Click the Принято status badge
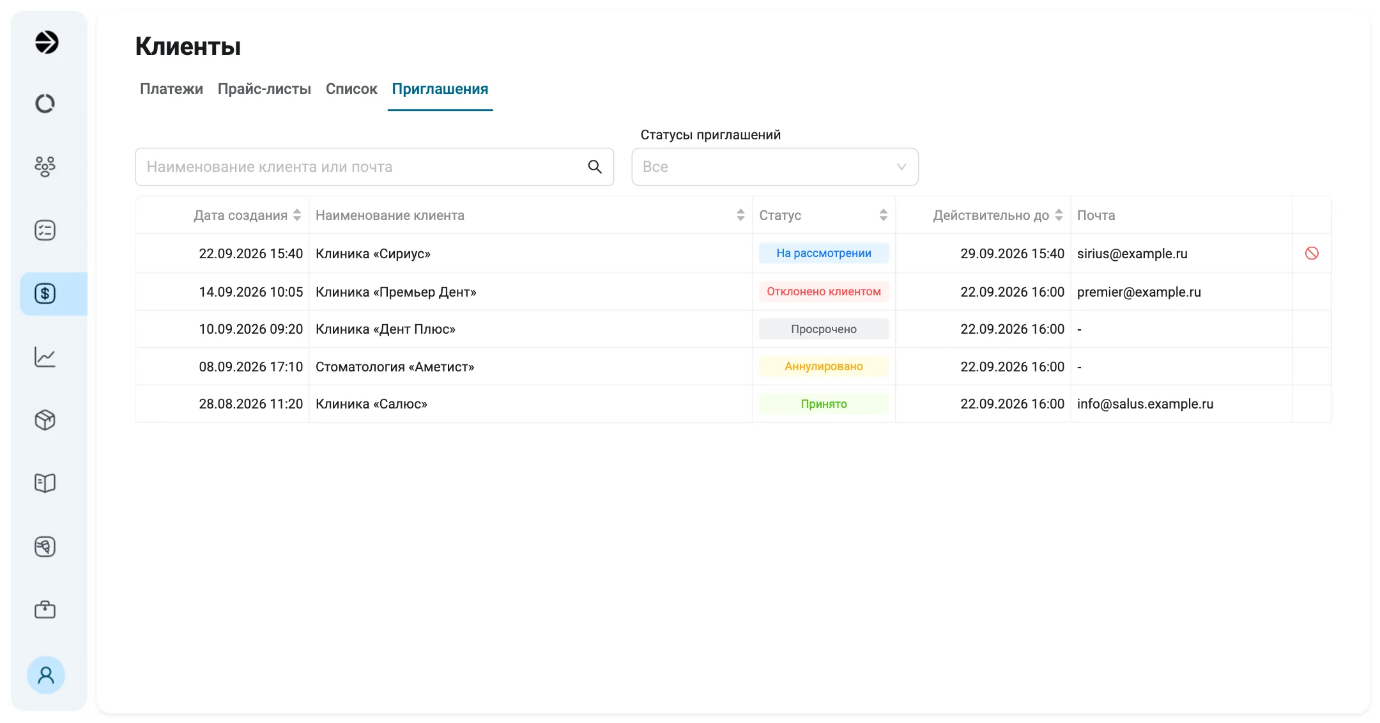The width and height of the screenshot is (1380, 723). (824, 404)
